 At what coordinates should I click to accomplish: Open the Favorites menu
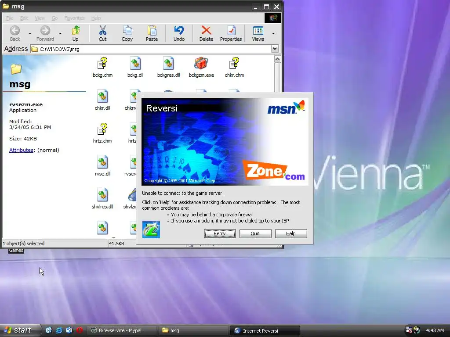(x=75, y=18)
